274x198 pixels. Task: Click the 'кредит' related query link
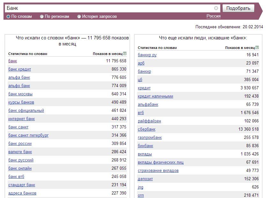(x=144, y=88)
